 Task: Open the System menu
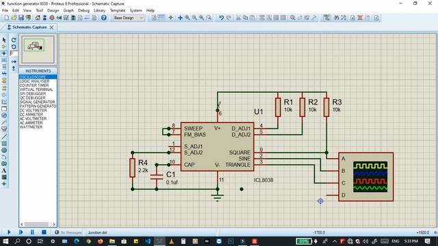[136, 10]
